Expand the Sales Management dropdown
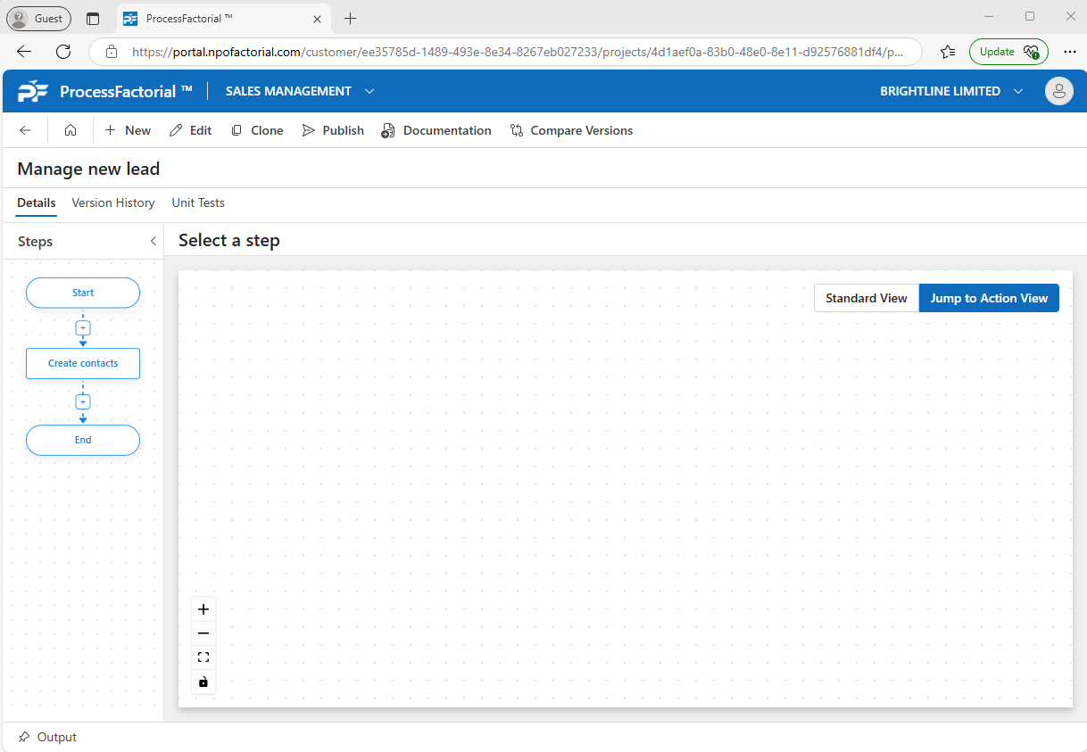This screenshot has width=1087, height=752. pyautogui.click(x=369, y=91)
